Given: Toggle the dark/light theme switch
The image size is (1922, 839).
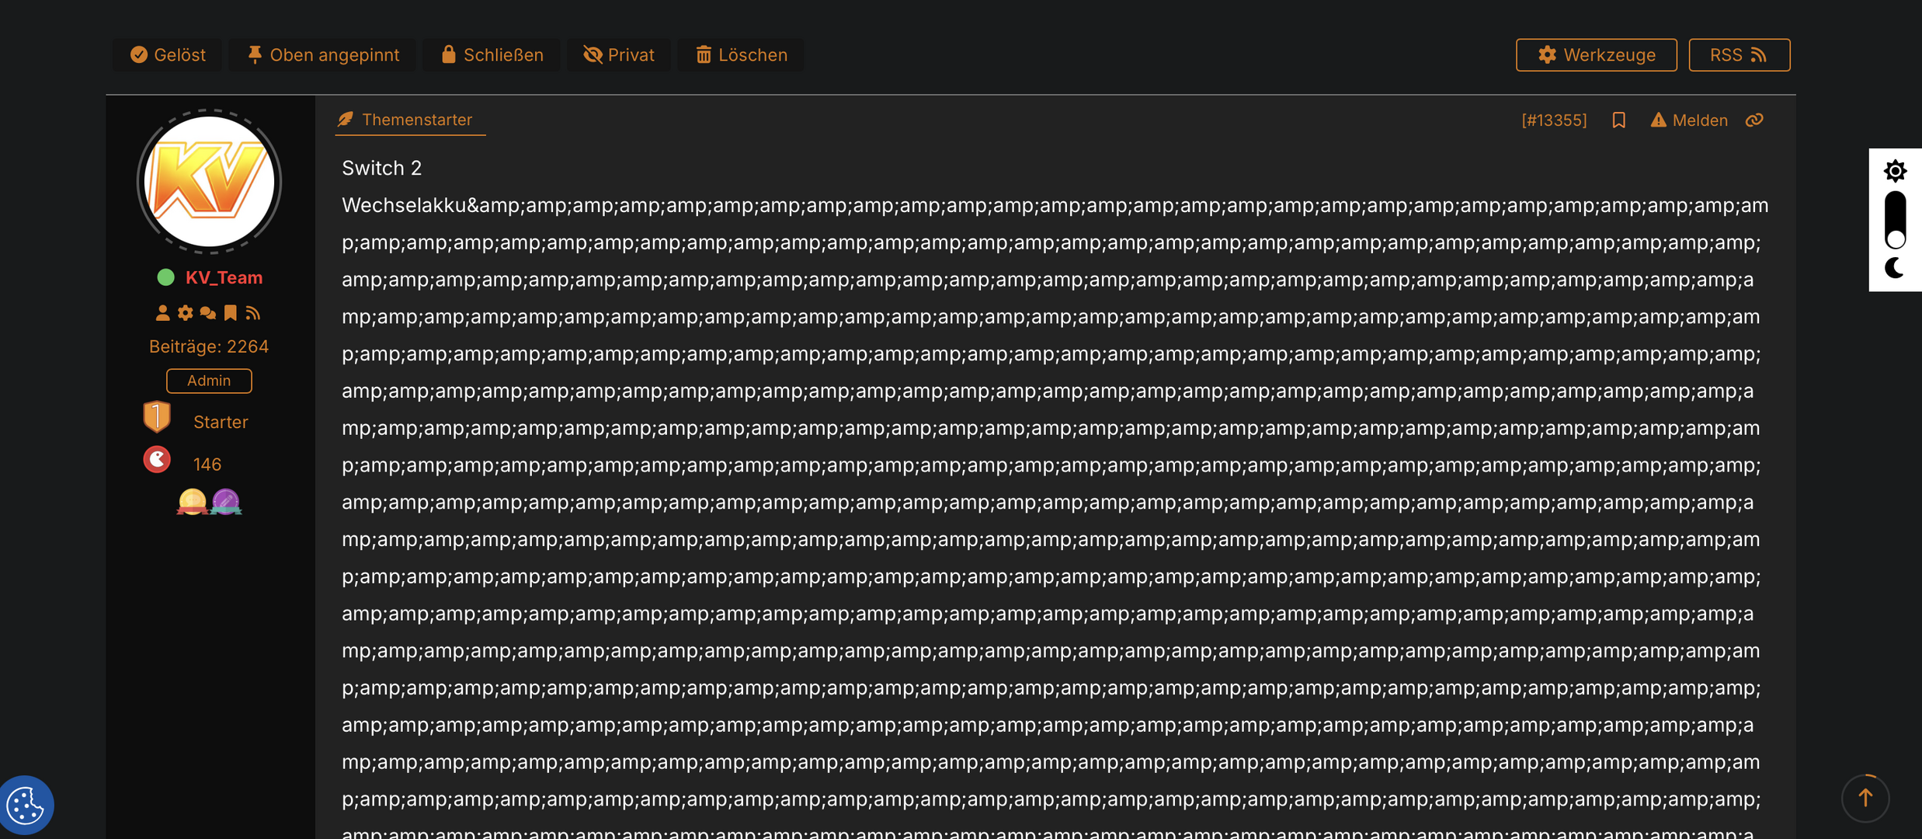Looking at the screenshot, I should (x=1896, y=220).
